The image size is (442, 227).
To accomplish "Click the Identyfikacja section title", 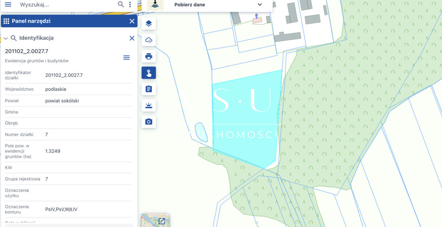I will (x=36, y=38).
